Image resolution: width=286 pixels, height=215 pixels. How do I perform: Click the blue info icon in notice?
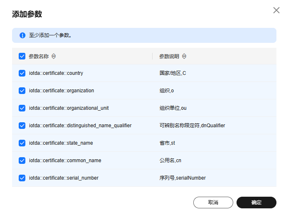[x=22, y=35]
